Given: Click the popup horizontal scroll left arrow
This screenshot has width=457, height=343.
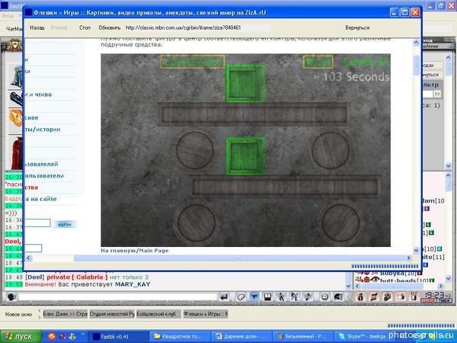Looking at the screenshot, I should [28, 258].
